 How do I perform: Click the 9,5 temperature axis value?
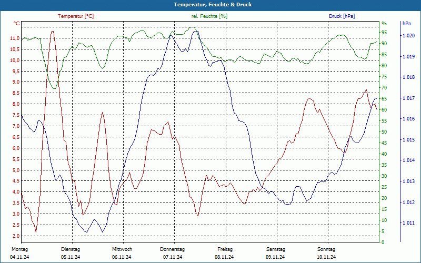(16, 72)
